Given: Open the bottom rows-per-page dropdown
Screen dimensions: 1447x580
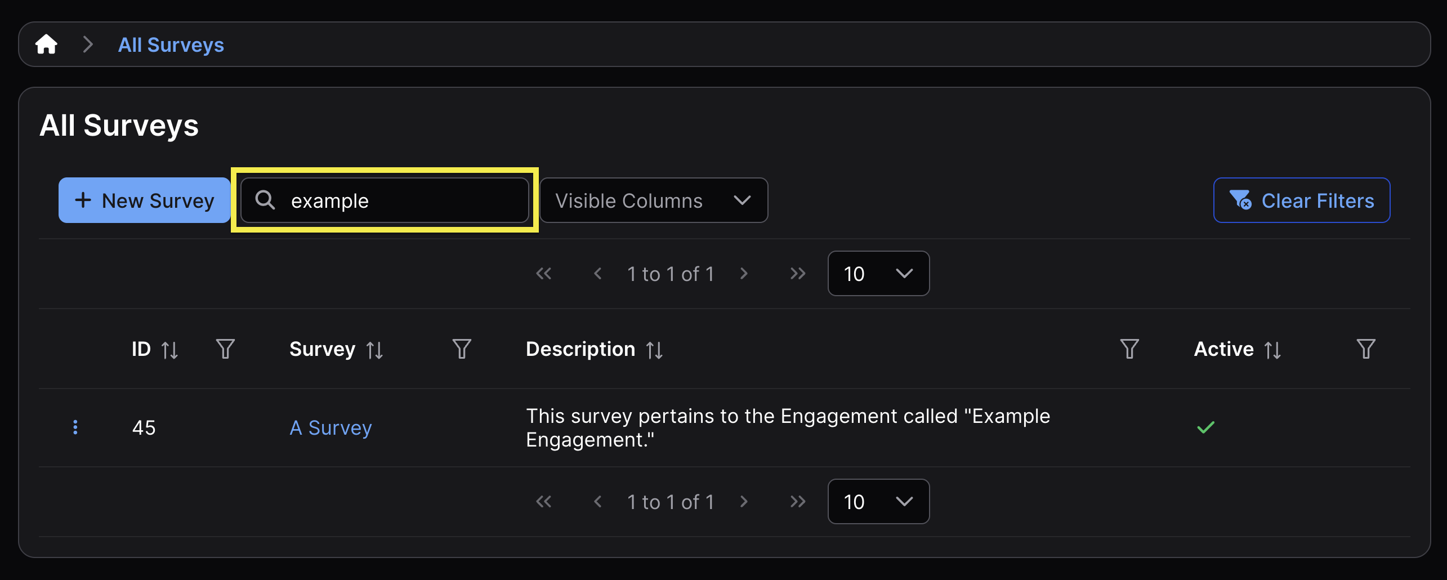Looking at the screenshot, I should point(878,502).
